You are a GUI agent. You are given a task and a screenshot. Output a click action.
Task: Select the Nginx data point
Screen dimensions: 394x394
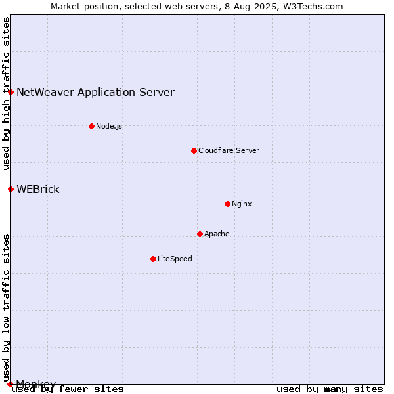[x=227, y=204]
